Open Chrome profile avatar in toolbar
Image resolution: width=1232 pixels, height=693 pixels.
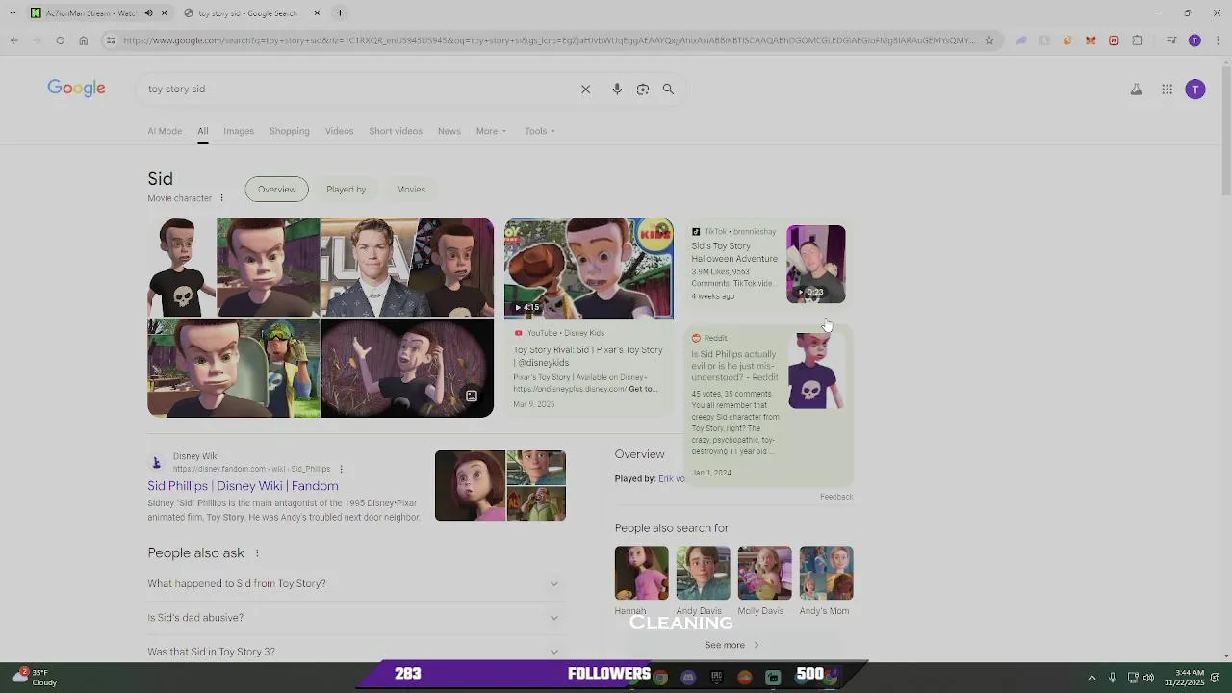(1194, 40)
